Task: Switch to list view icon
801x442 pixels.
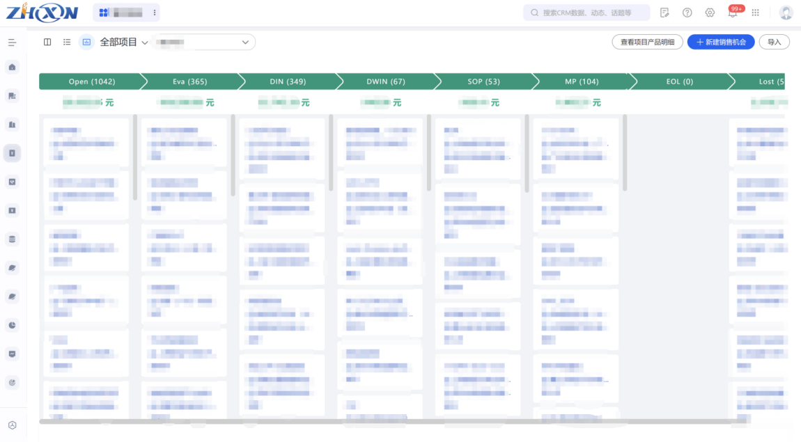Action: pyautogui.click(x=67, y=42)
